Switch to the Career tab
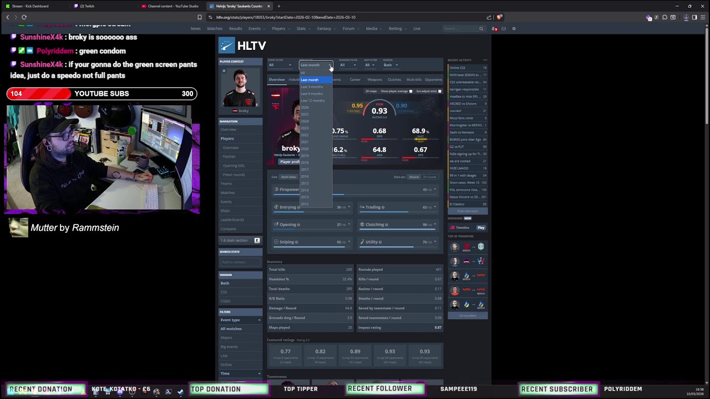Viewport: 710px width, 399px height. pyautogui.click(x=355, y=79)
